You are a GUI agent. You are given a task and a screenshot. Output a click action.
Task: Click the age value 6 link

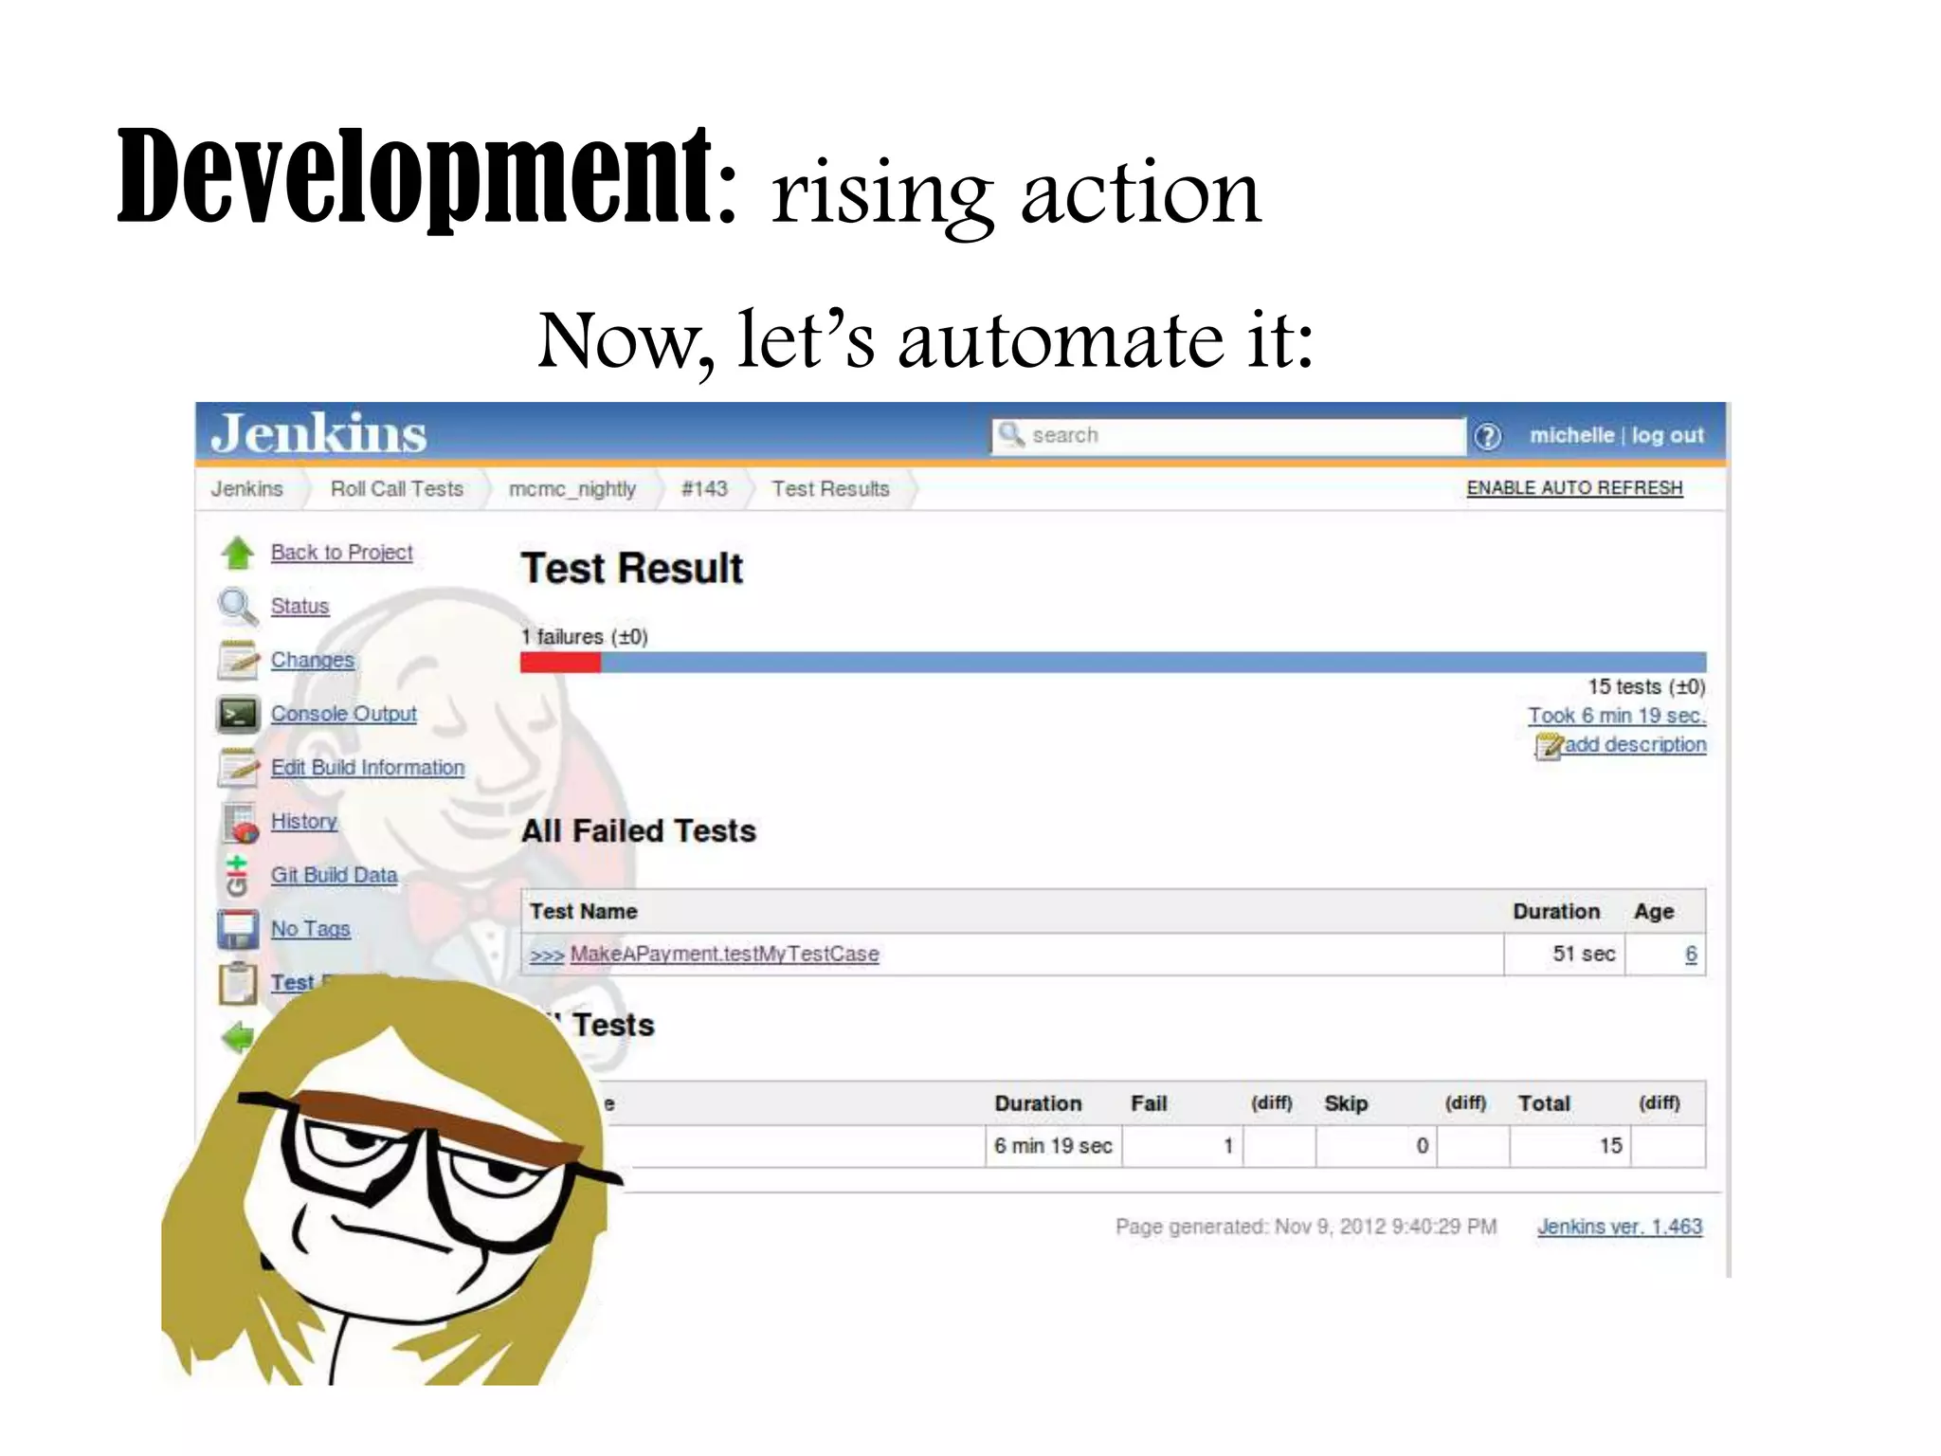click(x=1691, y=955)
